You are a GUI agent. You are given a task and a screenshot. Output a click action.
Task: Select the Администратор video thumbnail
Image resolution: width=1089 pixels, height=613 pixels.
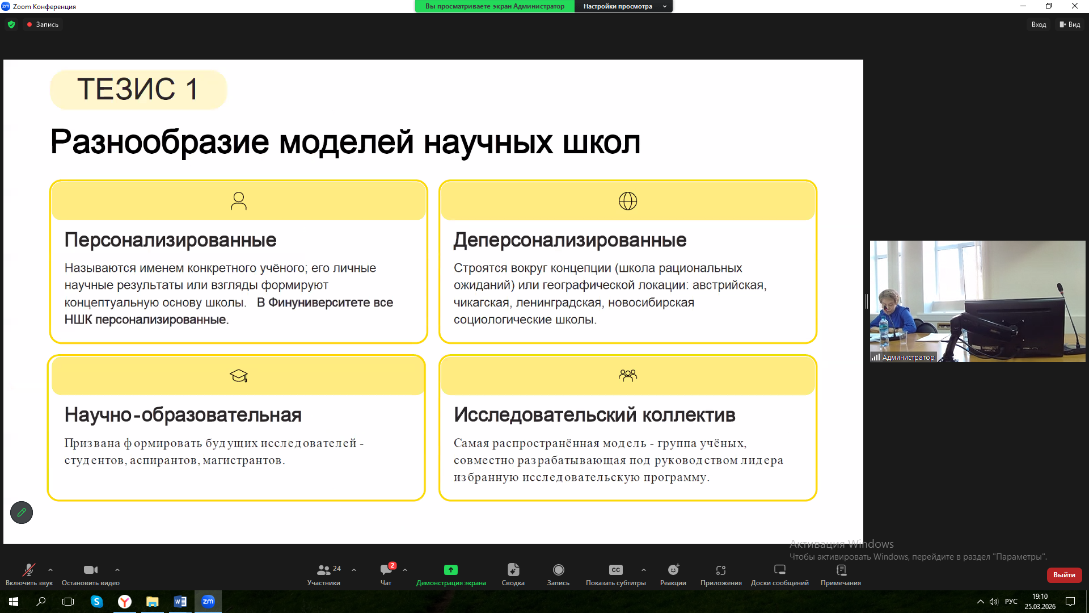click(977, 301)
